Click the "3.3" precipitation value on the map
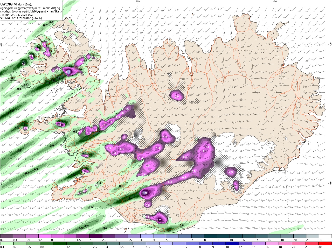The width and height of the screenshot is (332, 249). [x=59, y=125]
